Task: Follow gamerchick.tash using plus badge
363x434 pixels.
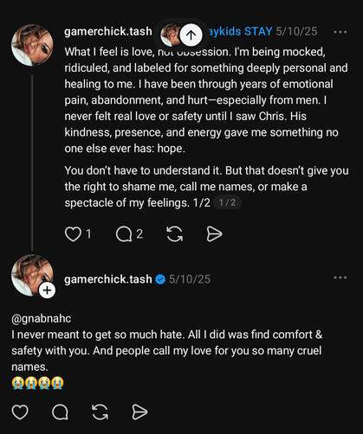Action: [x=47, y=290]
